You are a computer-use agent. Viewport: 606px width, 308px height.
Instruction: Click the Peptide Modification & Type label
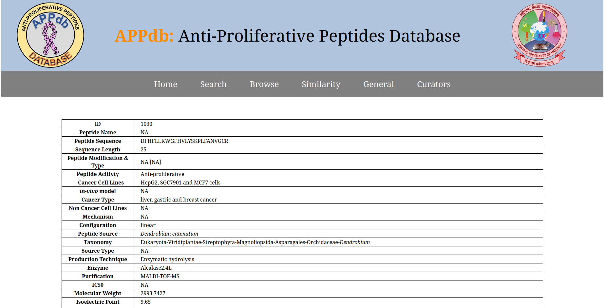pyautogui.click(x=98, y=162)
